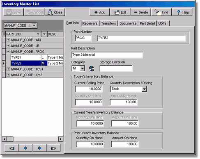The width and height of the screenshot is (200, 159).
Task: Switch to the Part Info tab
Action: 73,23
